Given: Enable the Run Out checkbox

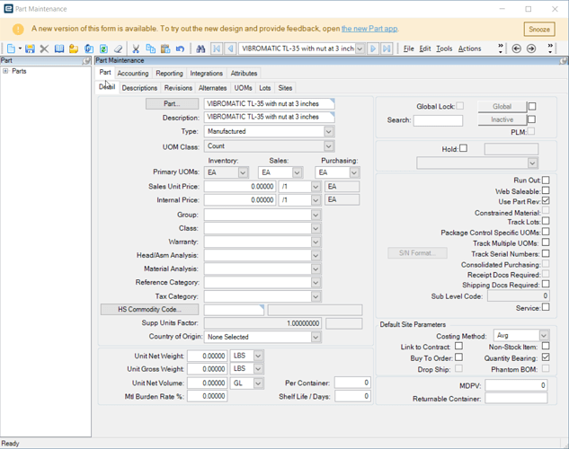Looking at the screenshot, I should point(546,180).
